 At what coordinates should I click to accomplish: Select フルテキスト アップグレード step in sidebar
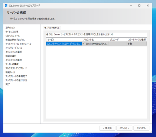click(x=16, y=68)
